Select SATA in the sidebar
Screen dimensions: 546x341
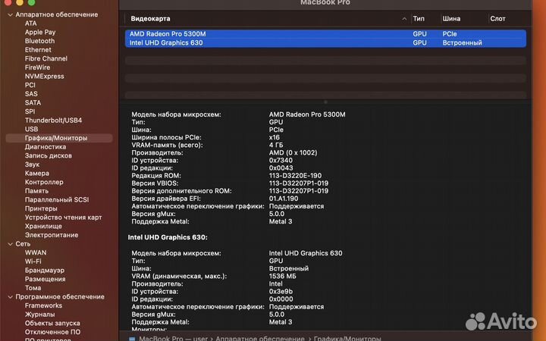coord(33,102)
